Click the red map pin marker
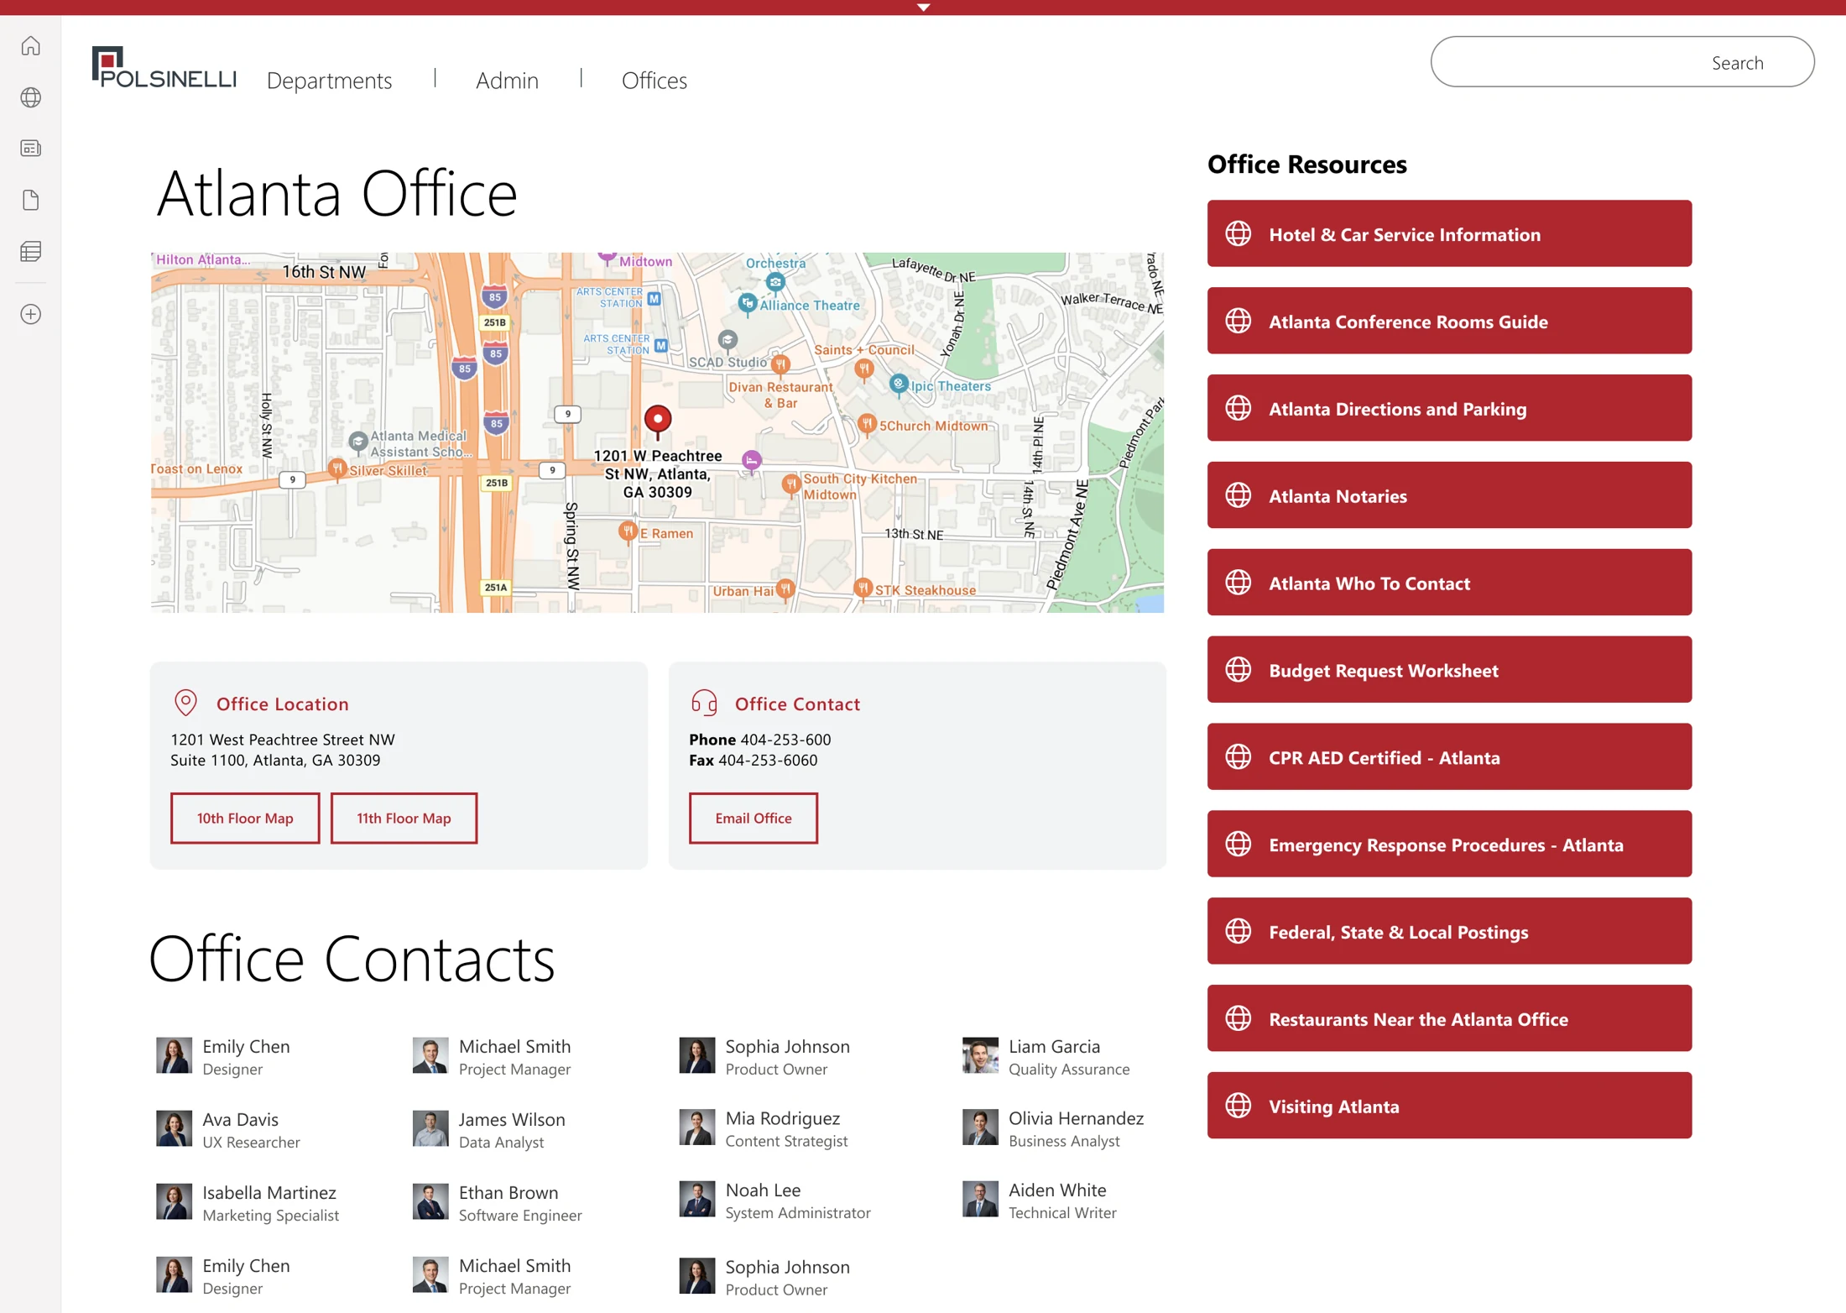Image resolution: width=1846 pixels, height=1313 pixels. pyautogui.click(x=658, y=421)
